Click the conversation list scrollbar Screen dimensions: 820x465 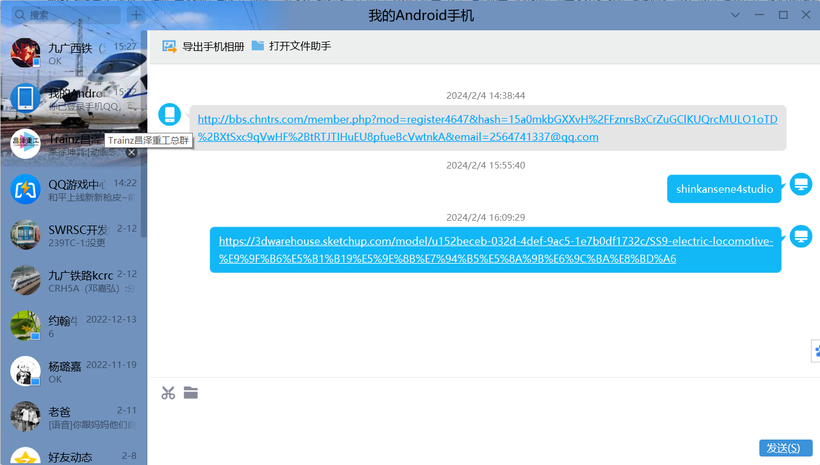tap(144, 133)
